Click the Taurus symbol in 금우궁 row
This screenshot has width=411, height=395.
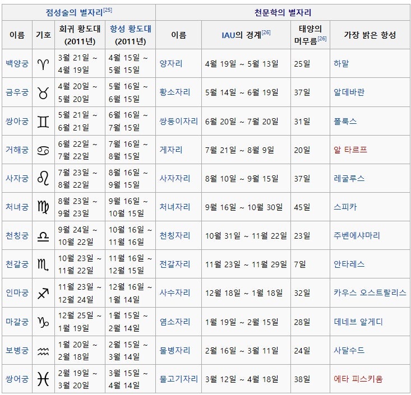pos(43,92)
